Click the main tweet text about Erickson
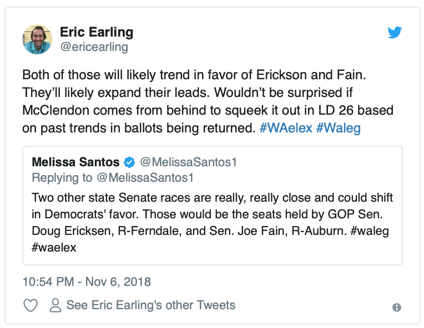 tap(208, 101)
